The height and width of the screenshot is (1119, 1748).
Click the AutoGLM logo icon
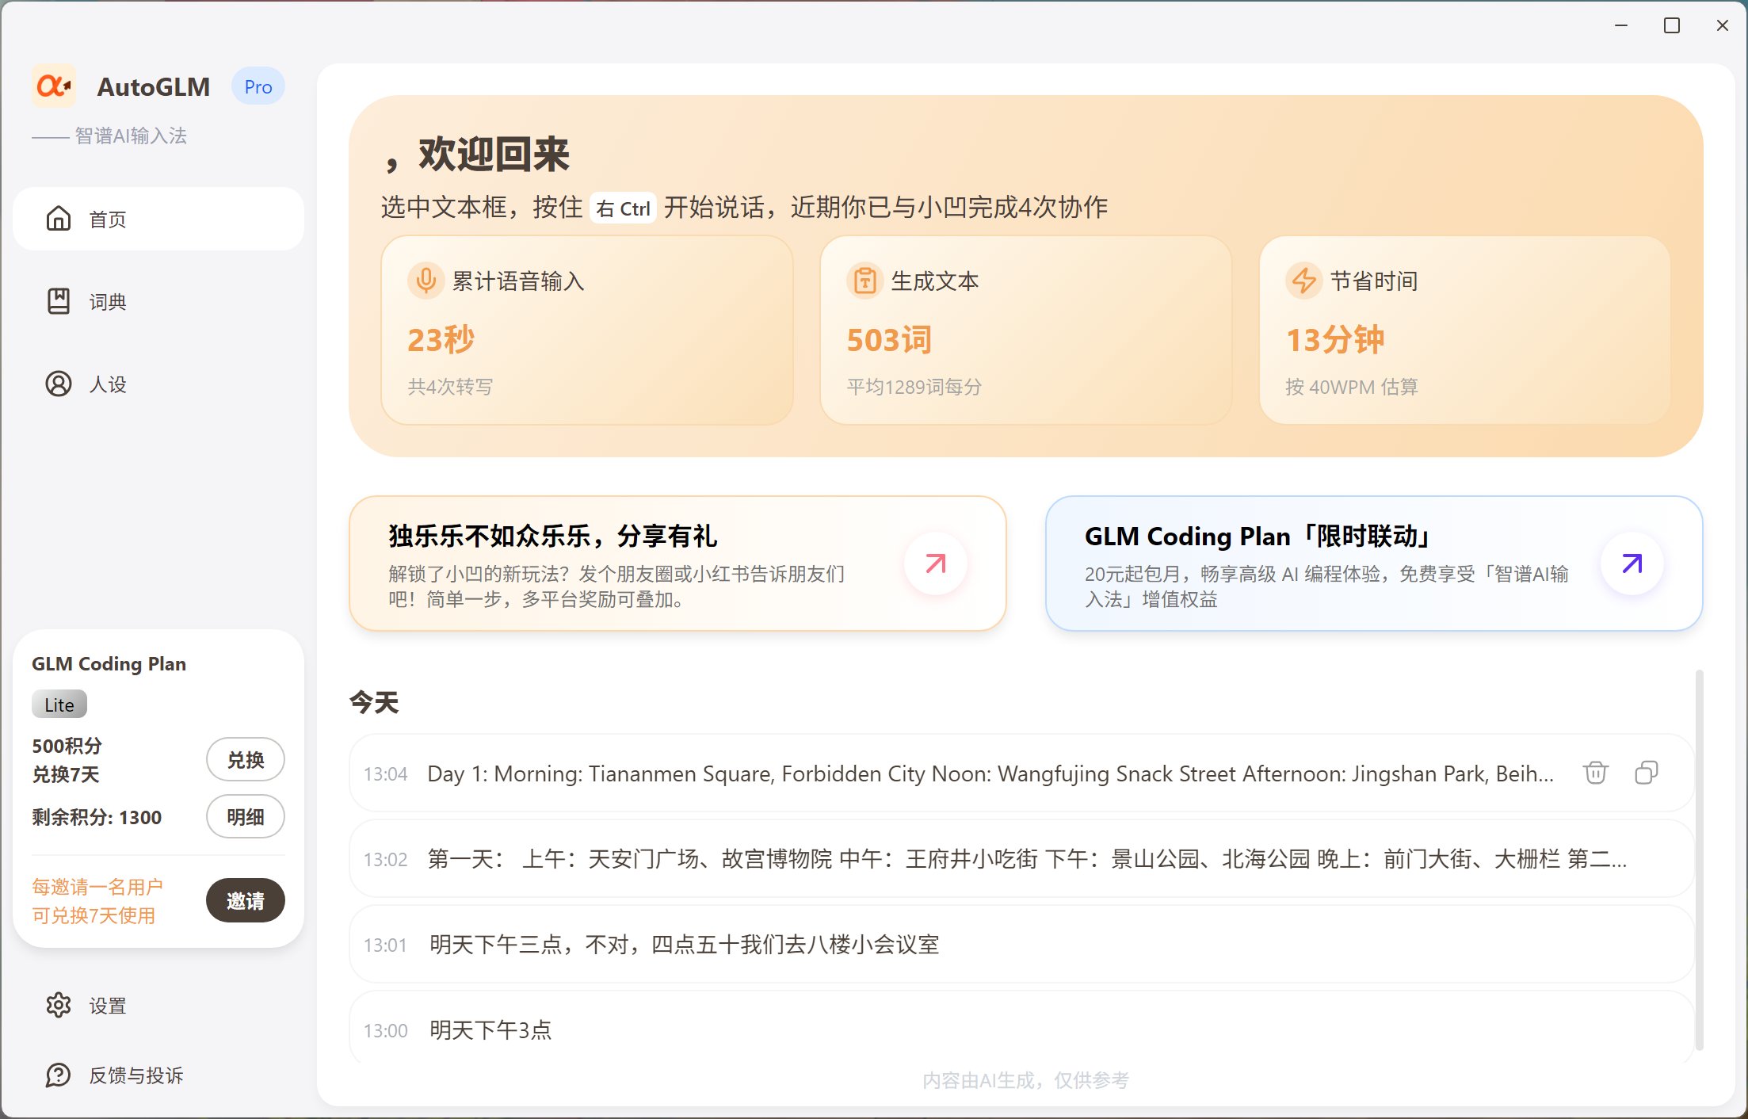(54, 86)
